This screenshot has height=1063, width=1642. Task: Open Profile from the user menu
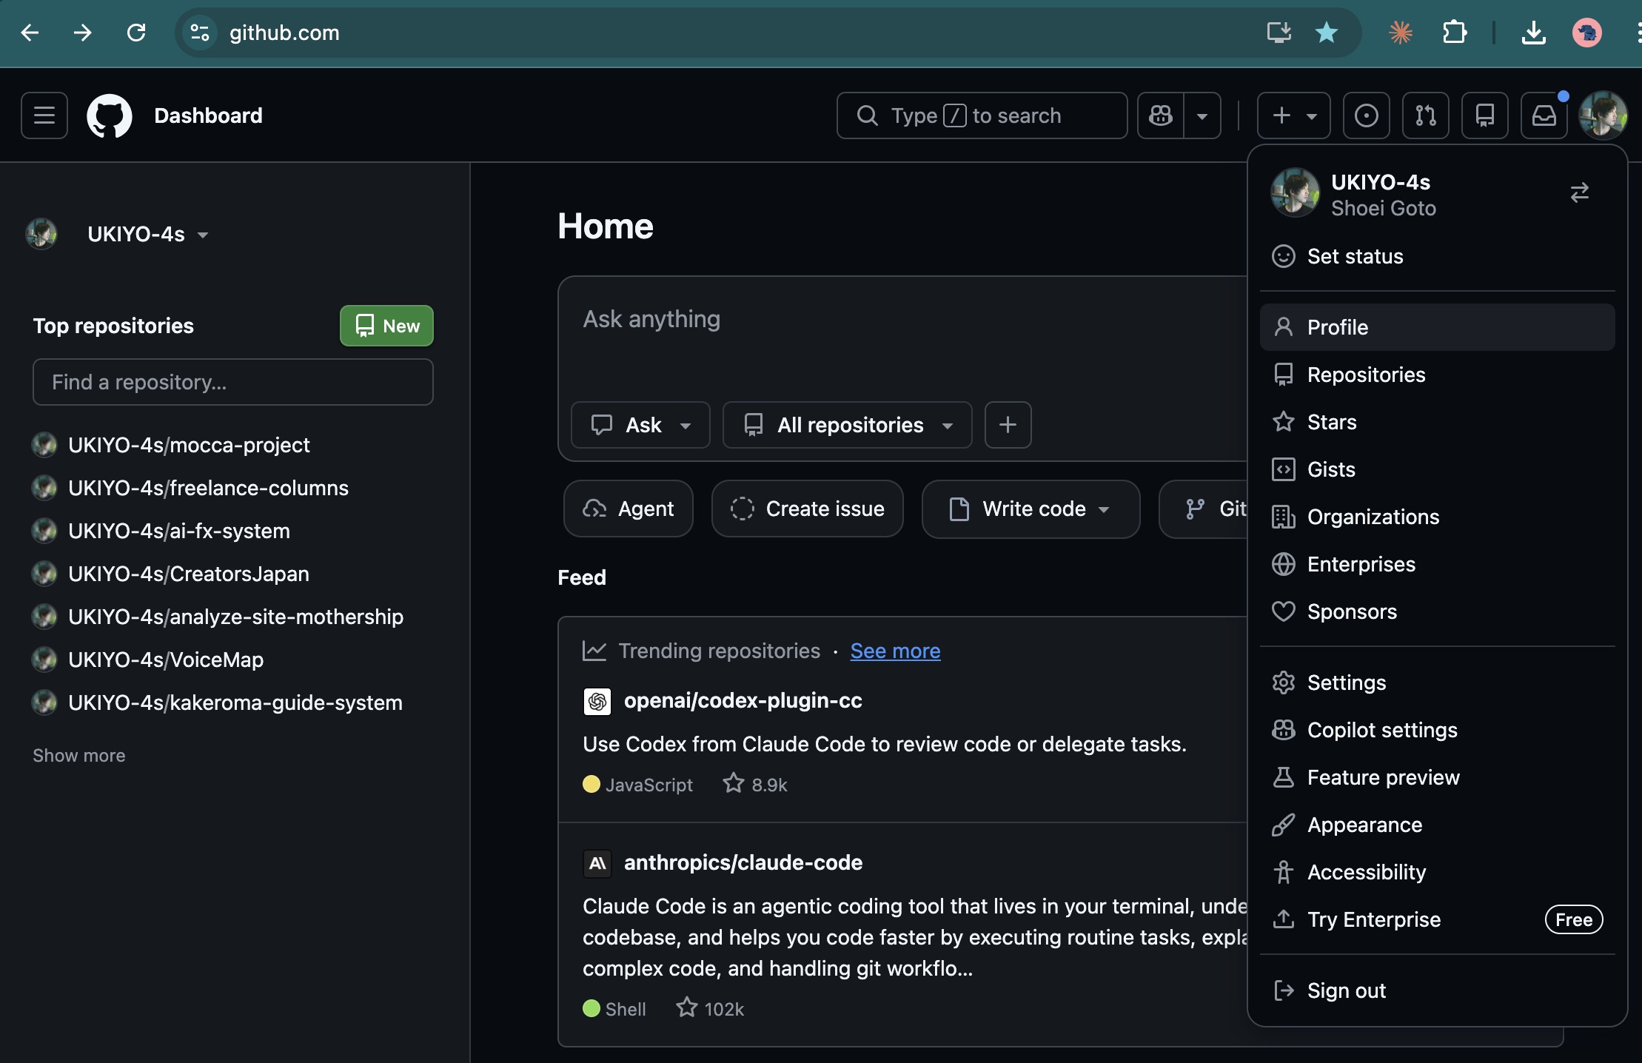click(x=1438, y=327)
